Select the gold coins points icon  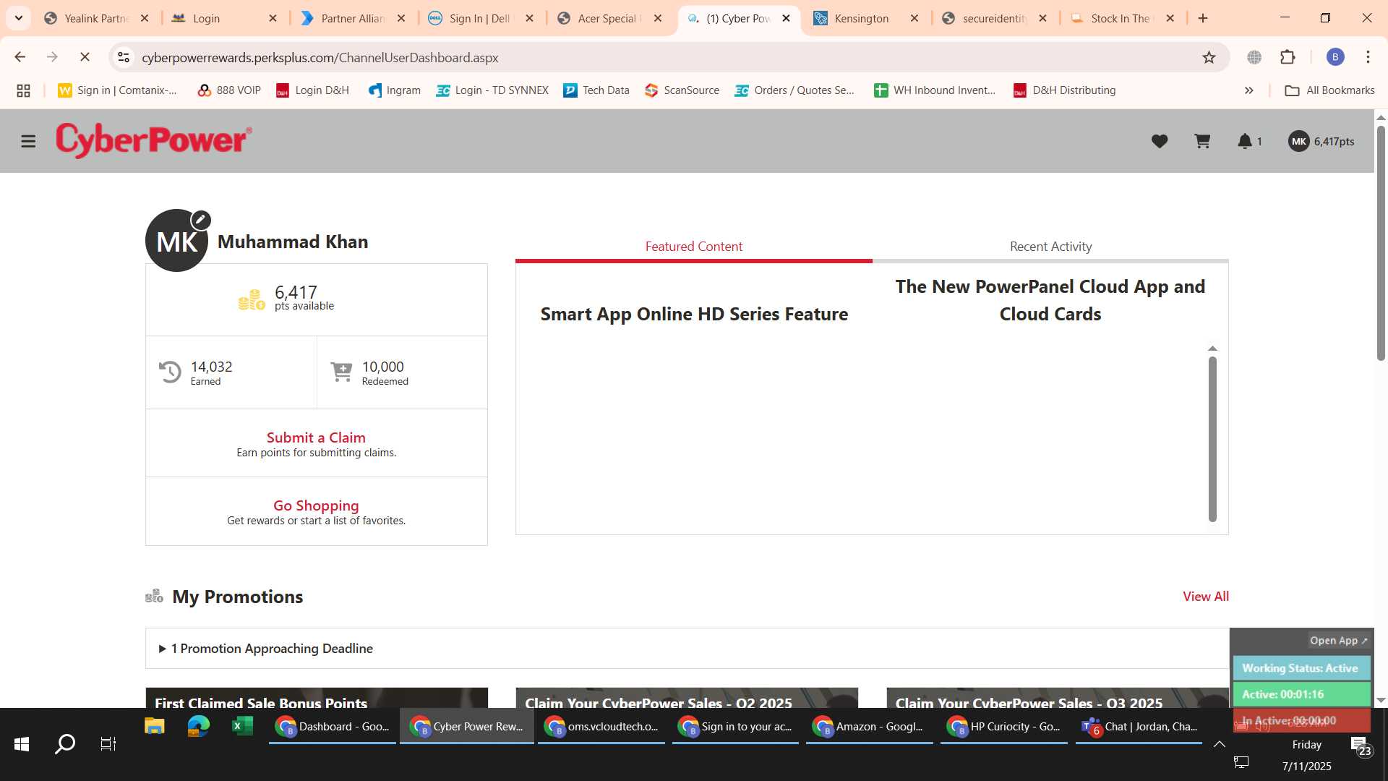[x=252, y=299]
